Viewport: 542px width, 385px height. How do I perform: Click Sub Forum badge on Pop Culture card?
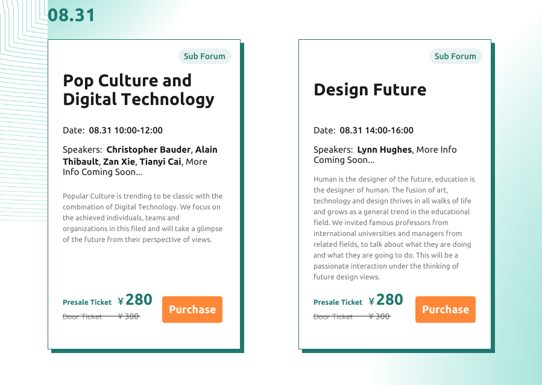point(204,56)
